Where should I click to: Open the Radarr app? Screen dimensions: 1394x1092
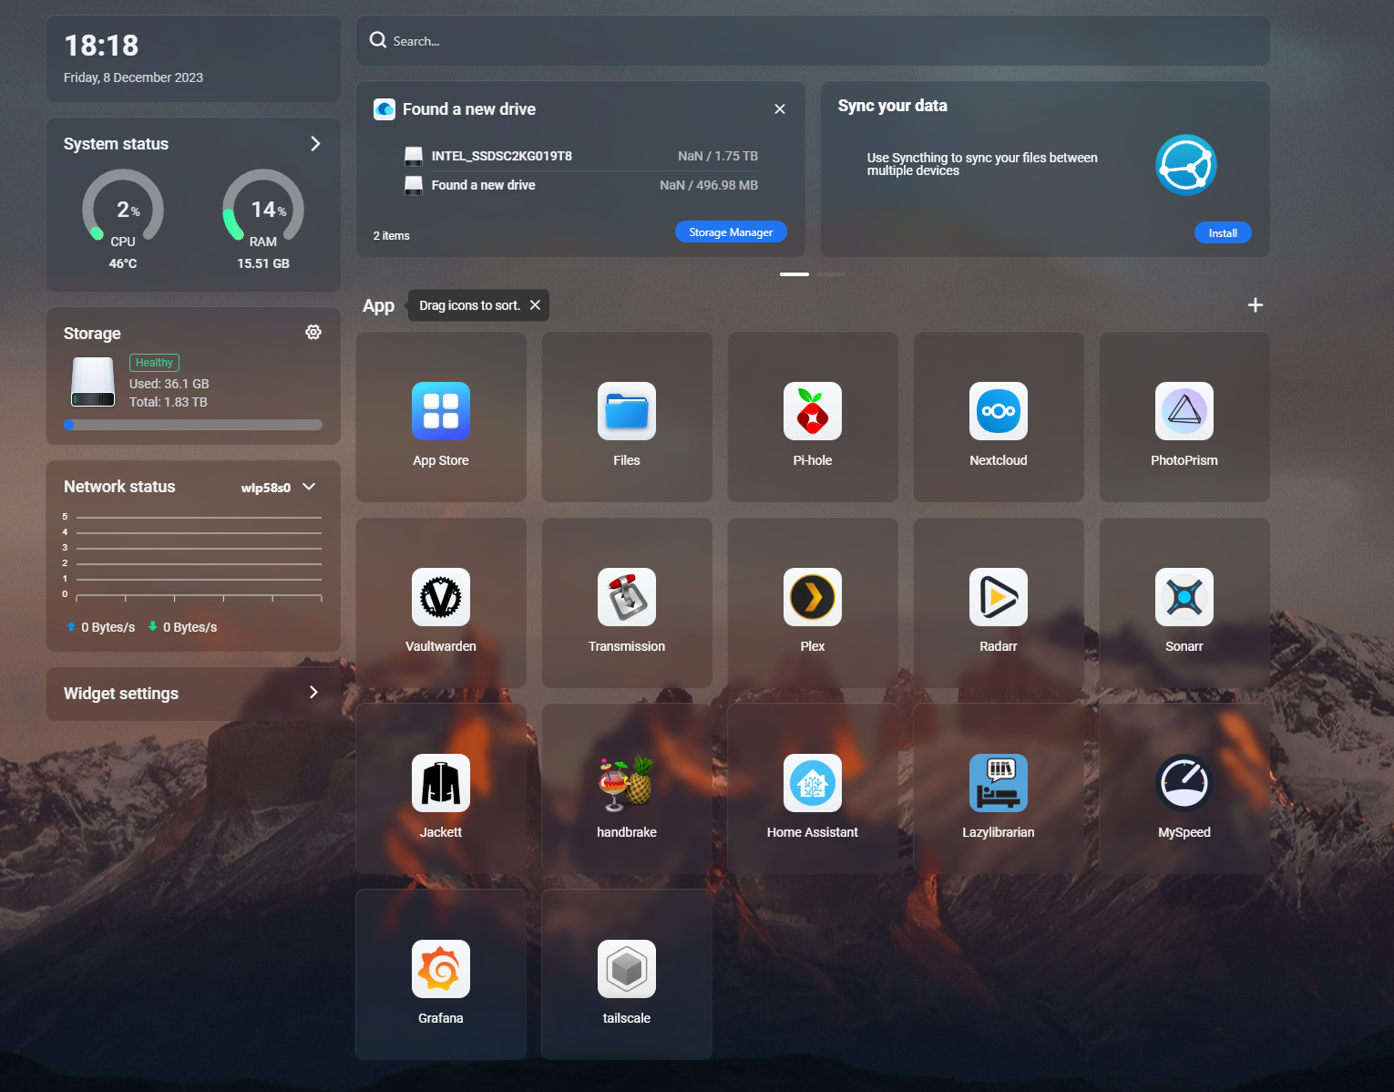[x=999, y=597]
